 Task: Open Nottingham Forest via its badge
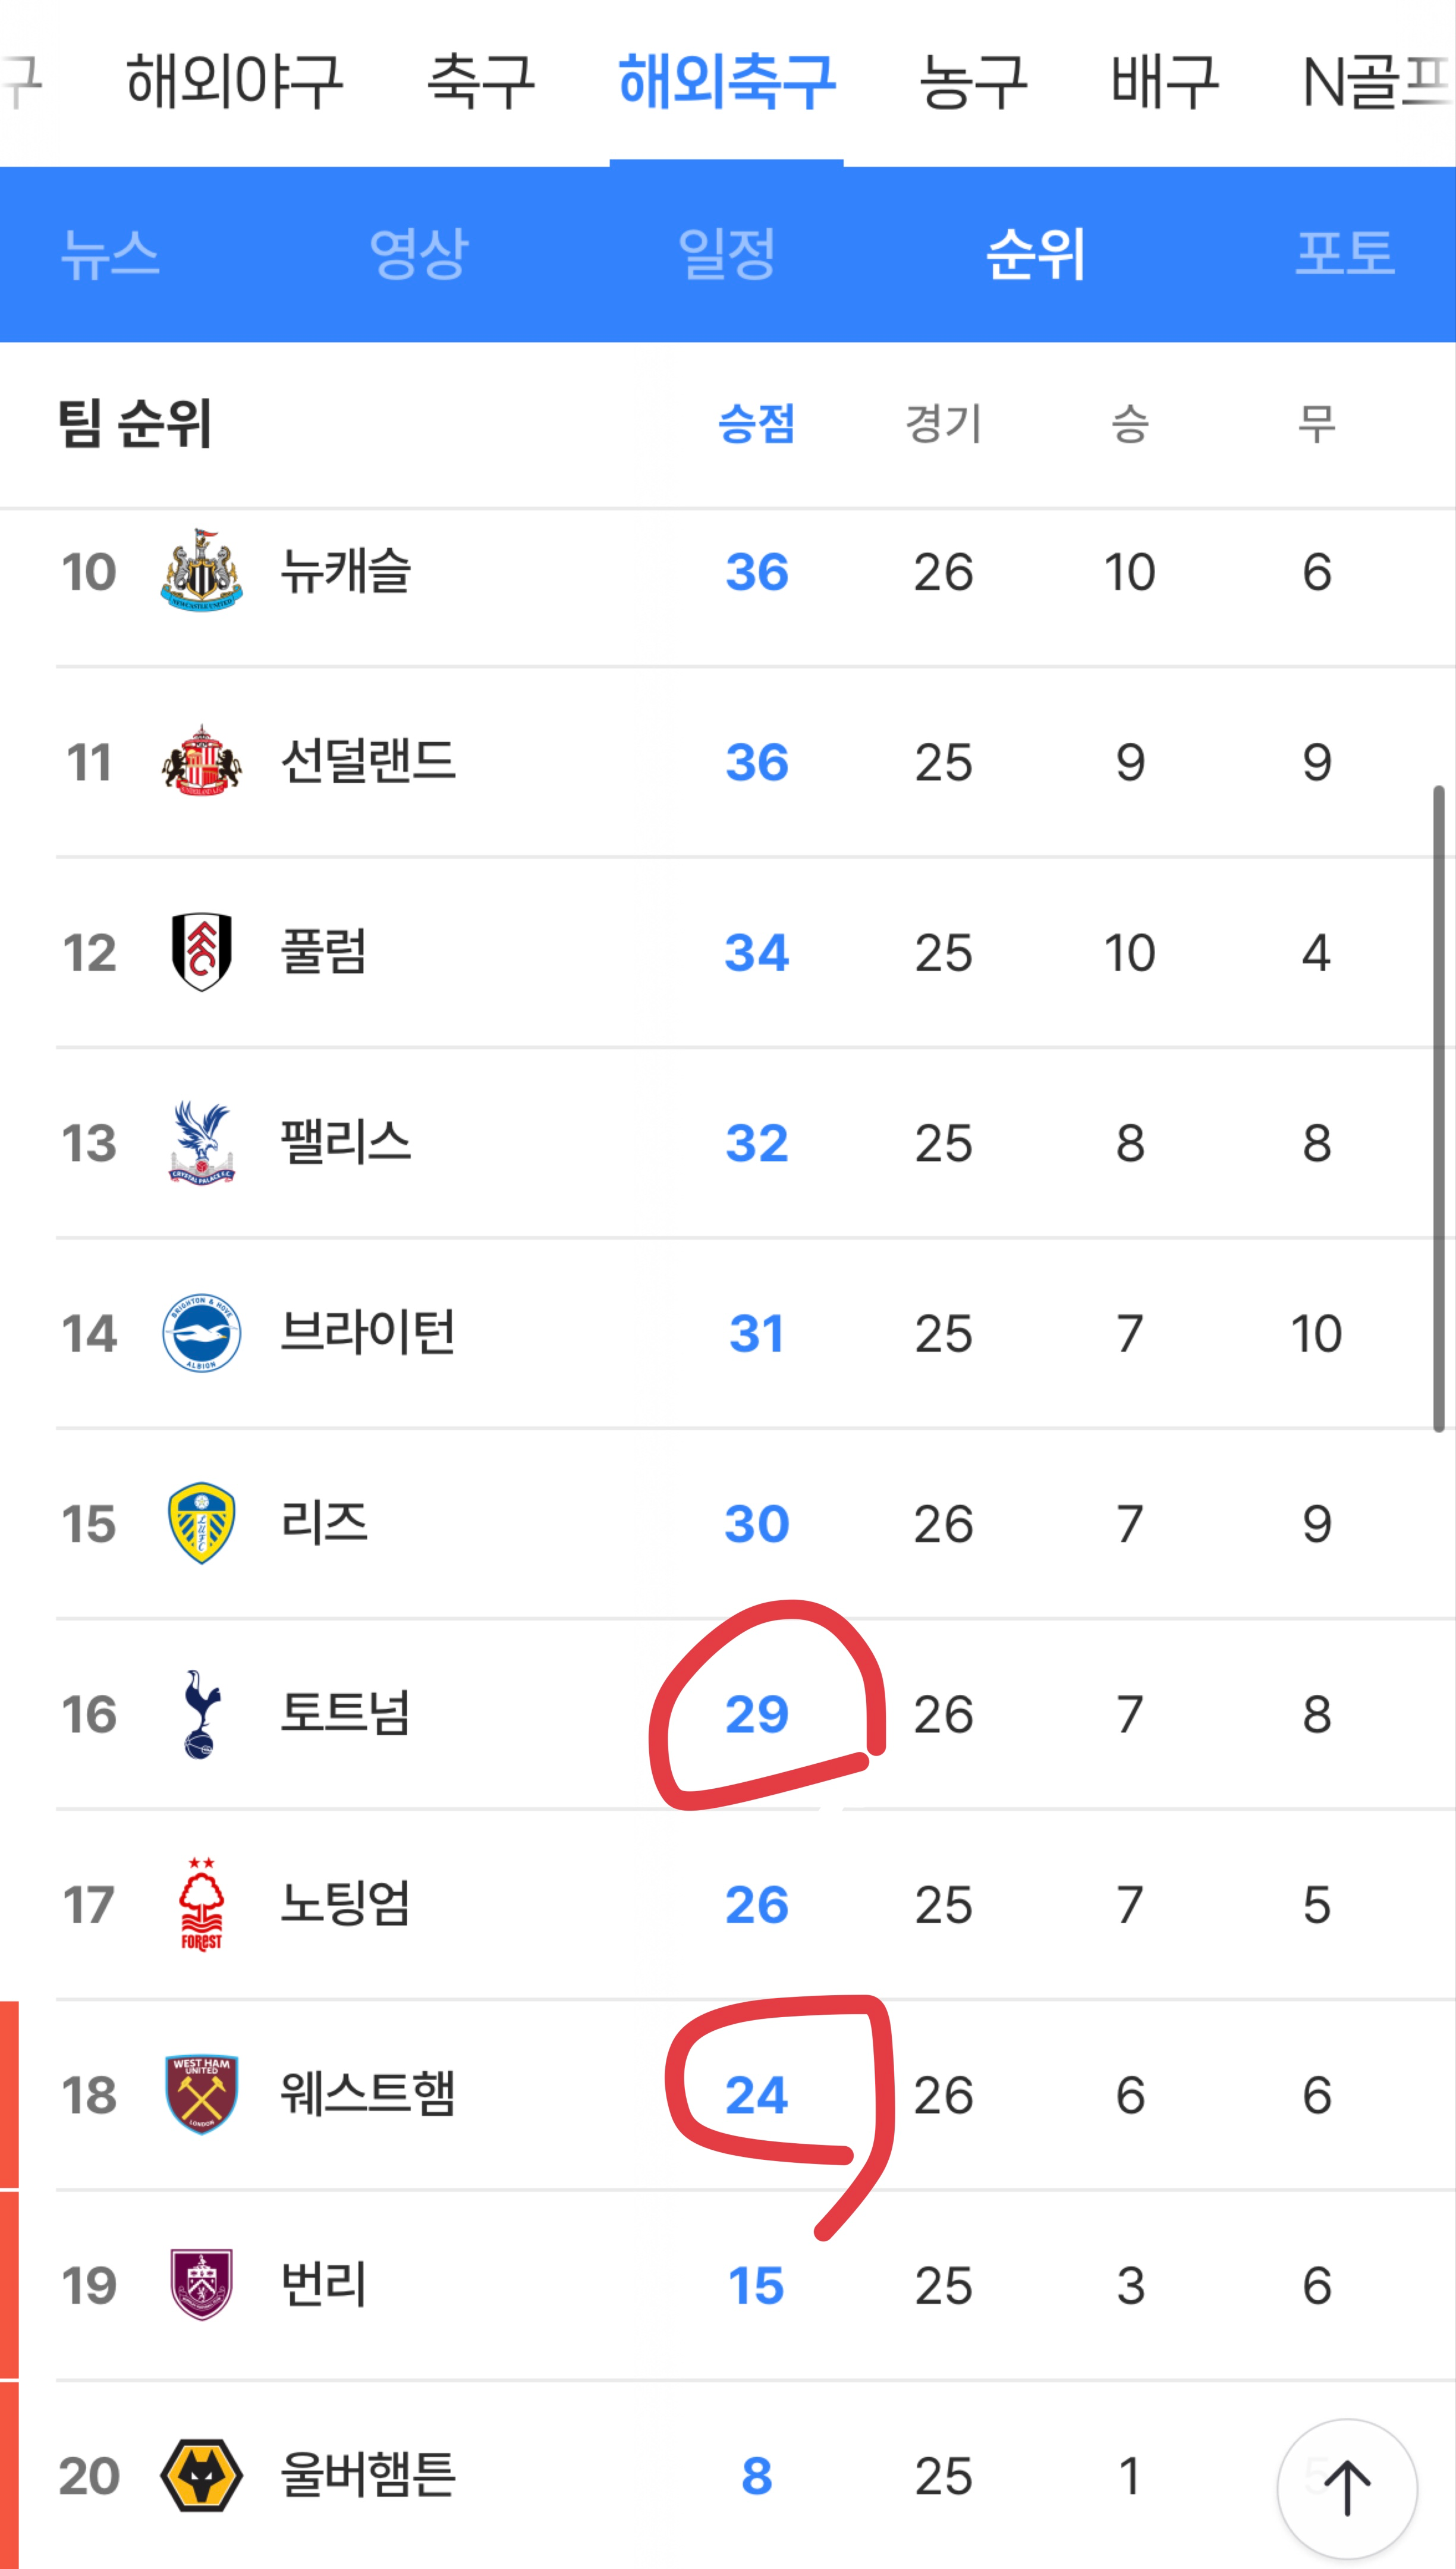coord(203,1904)
